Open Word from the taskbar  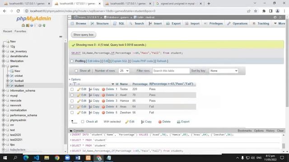[x=78, y=158]
